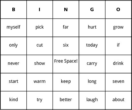The height and width of the screenshot is (110, 132).
Task: Mark the word today
Action: click(x=92, y=45)
